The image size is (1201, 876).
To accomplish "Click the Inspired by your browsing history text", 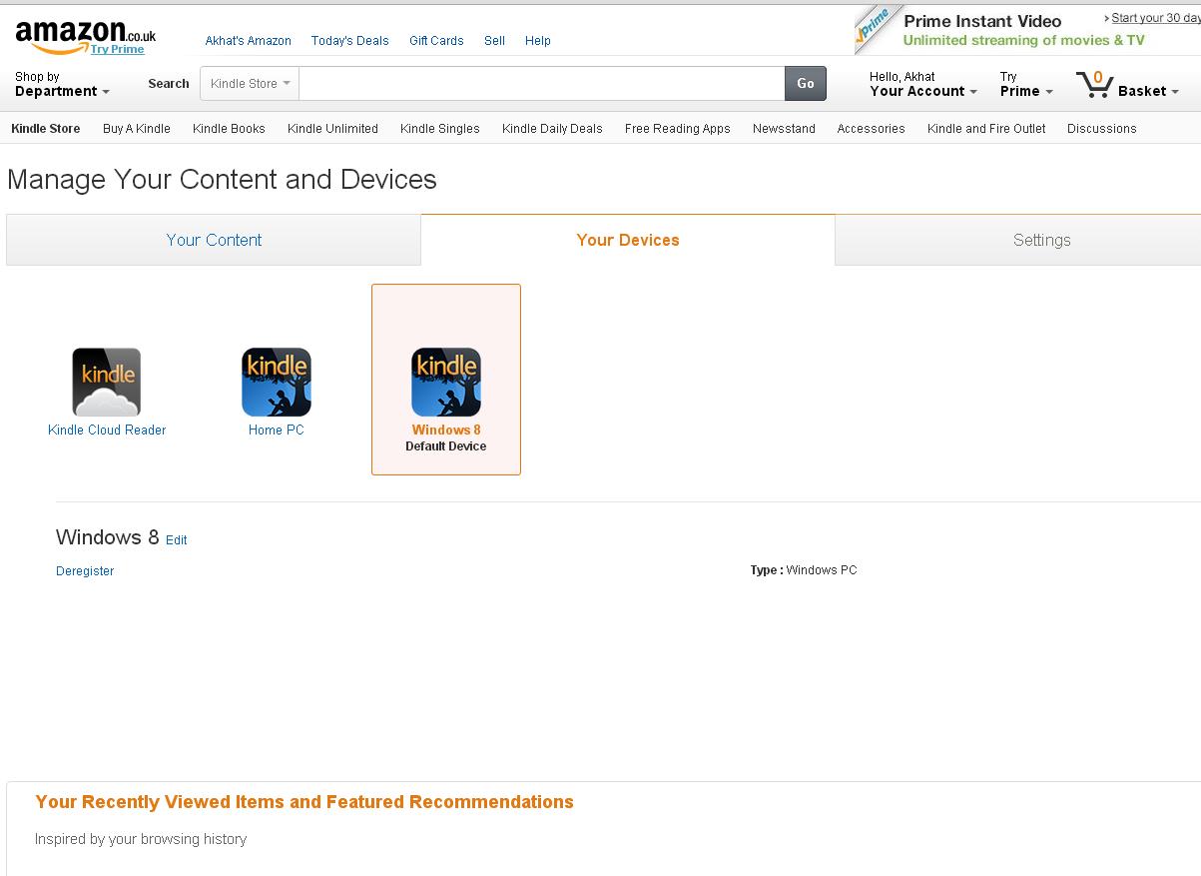I will tap(141, 839).
